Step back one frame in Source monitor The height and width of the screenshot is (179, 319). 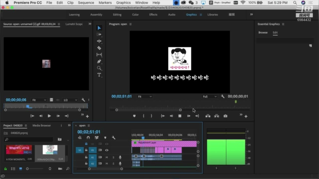click(41, 116)
